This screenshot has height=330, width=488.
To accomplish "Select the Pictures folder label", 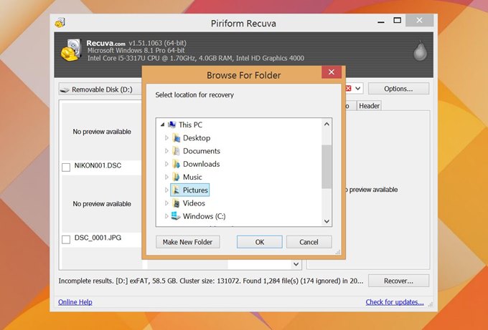I will [x=195, y=190].
